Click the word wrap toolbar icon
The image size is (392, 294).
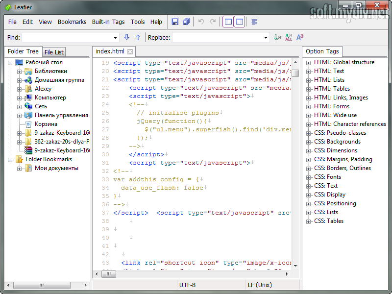(x=254, y=22)
